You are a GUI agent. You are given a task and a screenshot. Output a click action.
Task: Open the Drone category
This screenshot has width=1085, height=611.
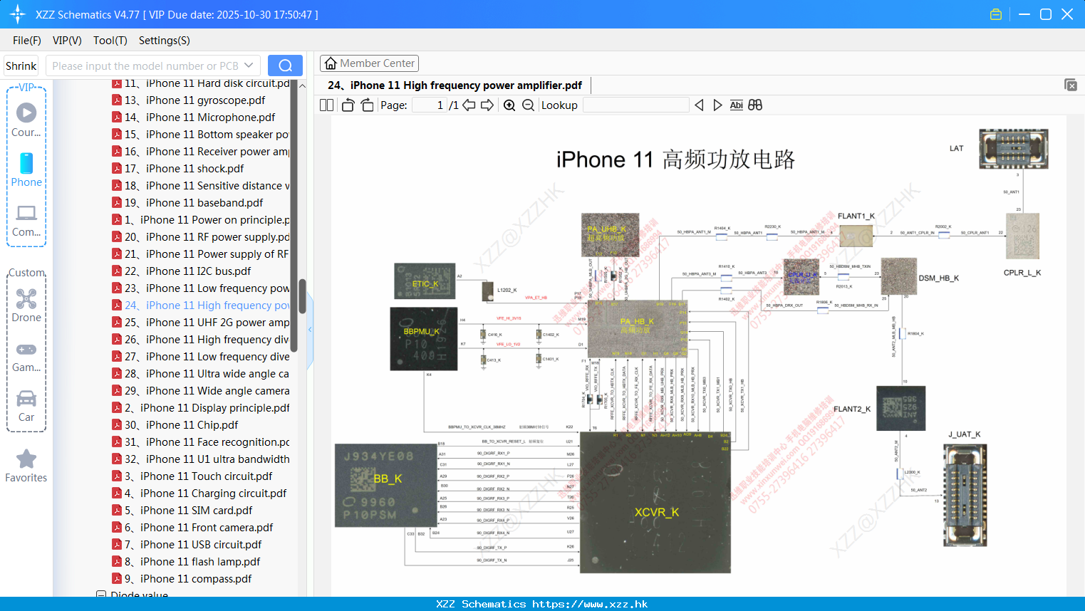pyautogui.click(x=26, y=305)
